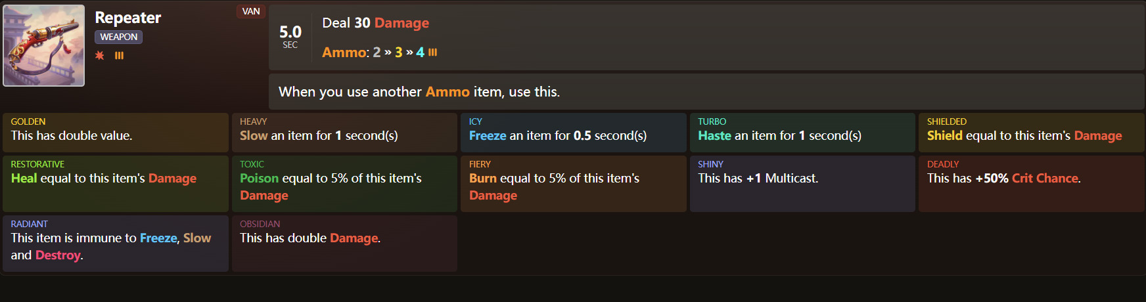Click the red damage starburst icon

pos(100,56)
